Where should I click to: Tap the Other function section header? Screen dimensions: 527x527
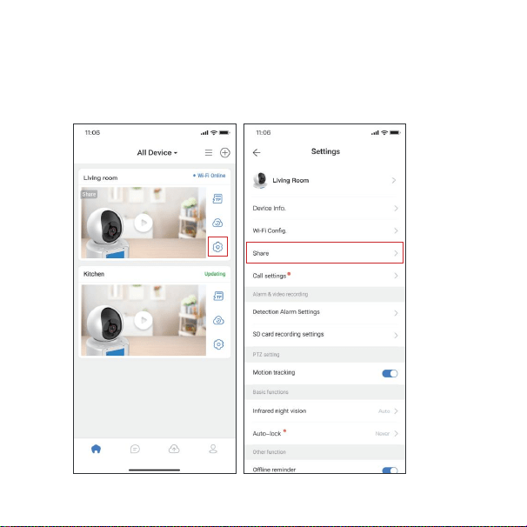coord(270,452)
